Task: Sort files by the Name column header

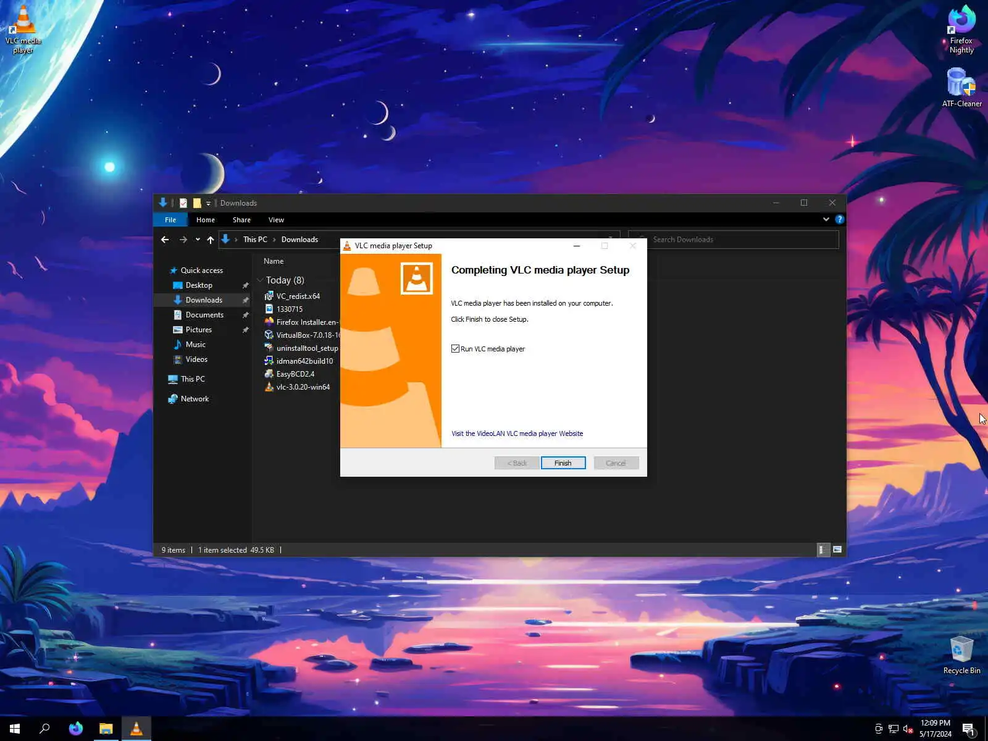Action: pyautogui.click(x=274, y=261)
